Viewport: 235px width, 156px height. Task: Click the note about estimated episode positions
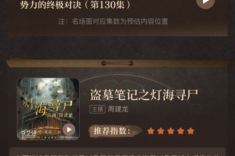113,21
